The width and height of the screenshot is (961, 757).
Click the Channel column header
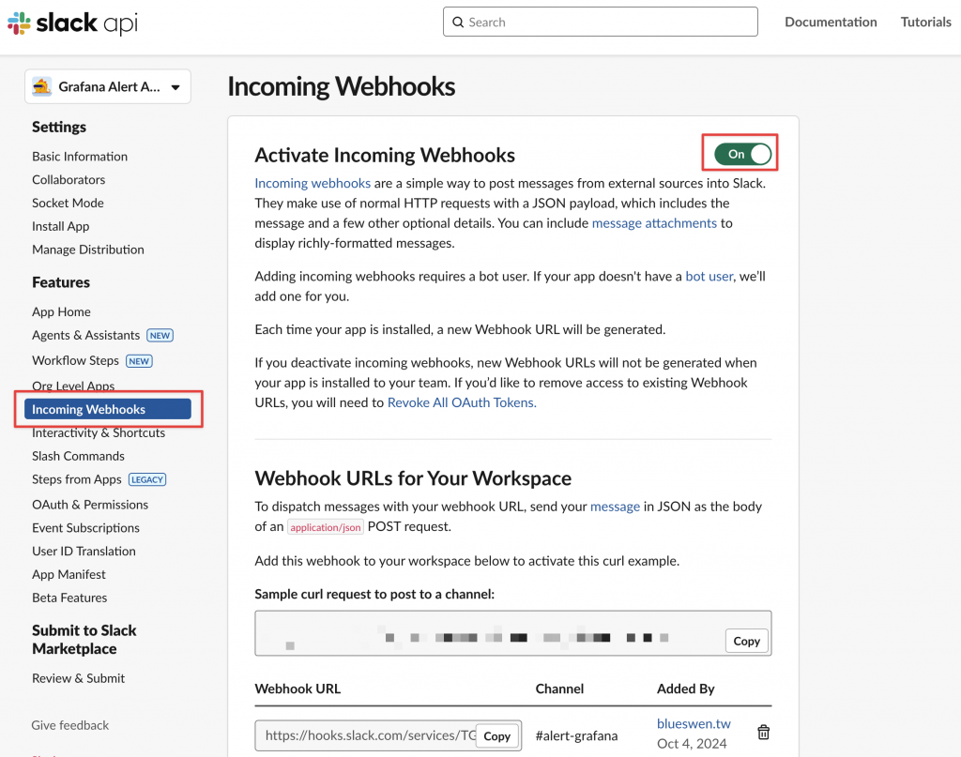(x=559, y=689)
